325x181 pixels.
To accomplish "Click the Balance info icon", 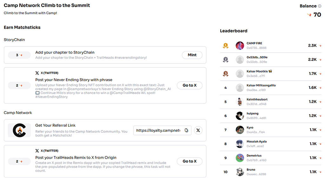I will pyautogui.click(x=320, y=6).
